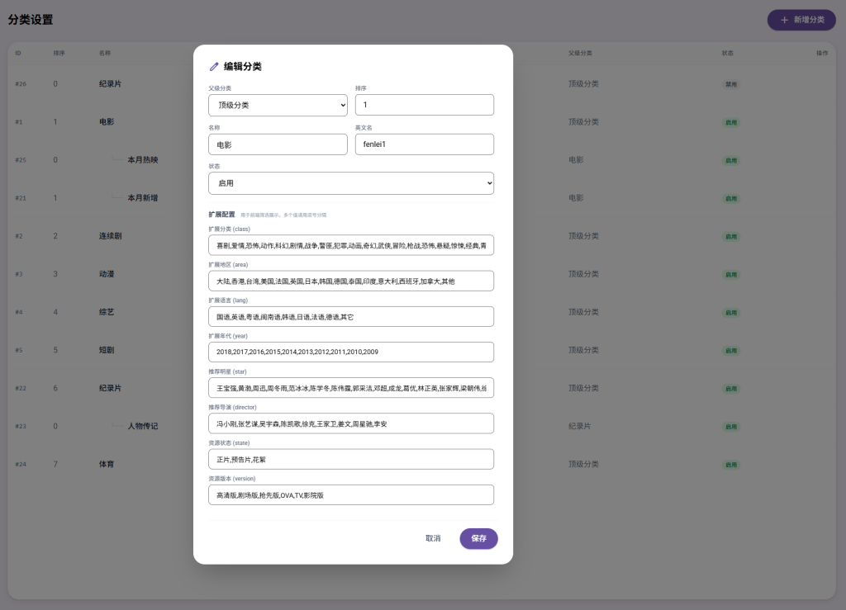Click the 英文名 field containing fenlei1

tap(424, 144)
